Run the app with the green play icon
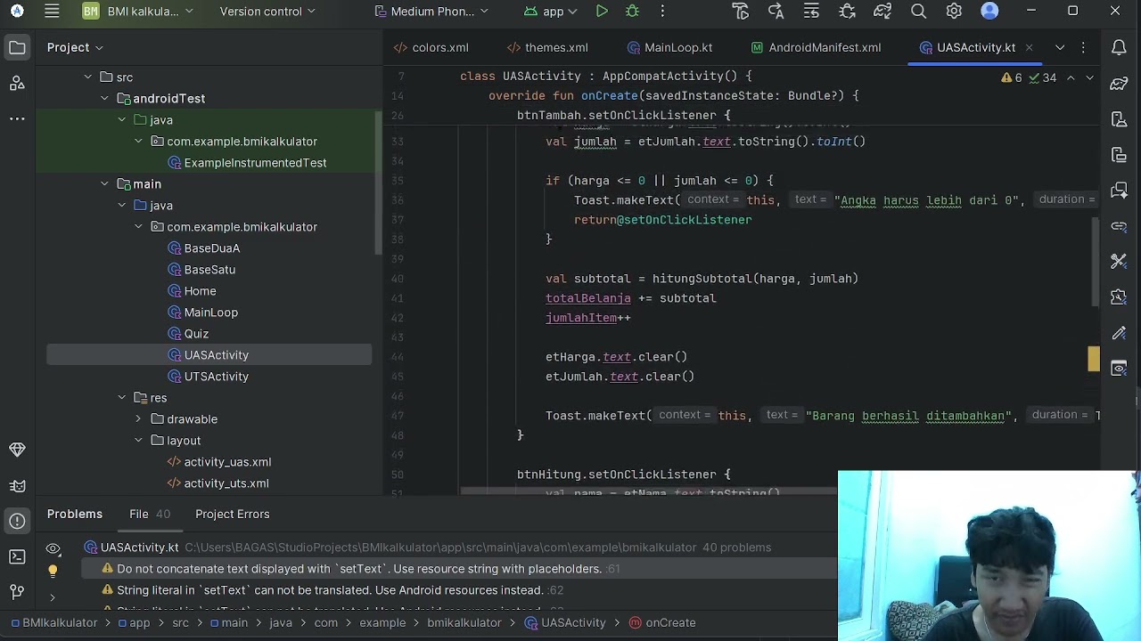Image resolution: width=1141 pixels, height=641 pixels. point(602,12)
